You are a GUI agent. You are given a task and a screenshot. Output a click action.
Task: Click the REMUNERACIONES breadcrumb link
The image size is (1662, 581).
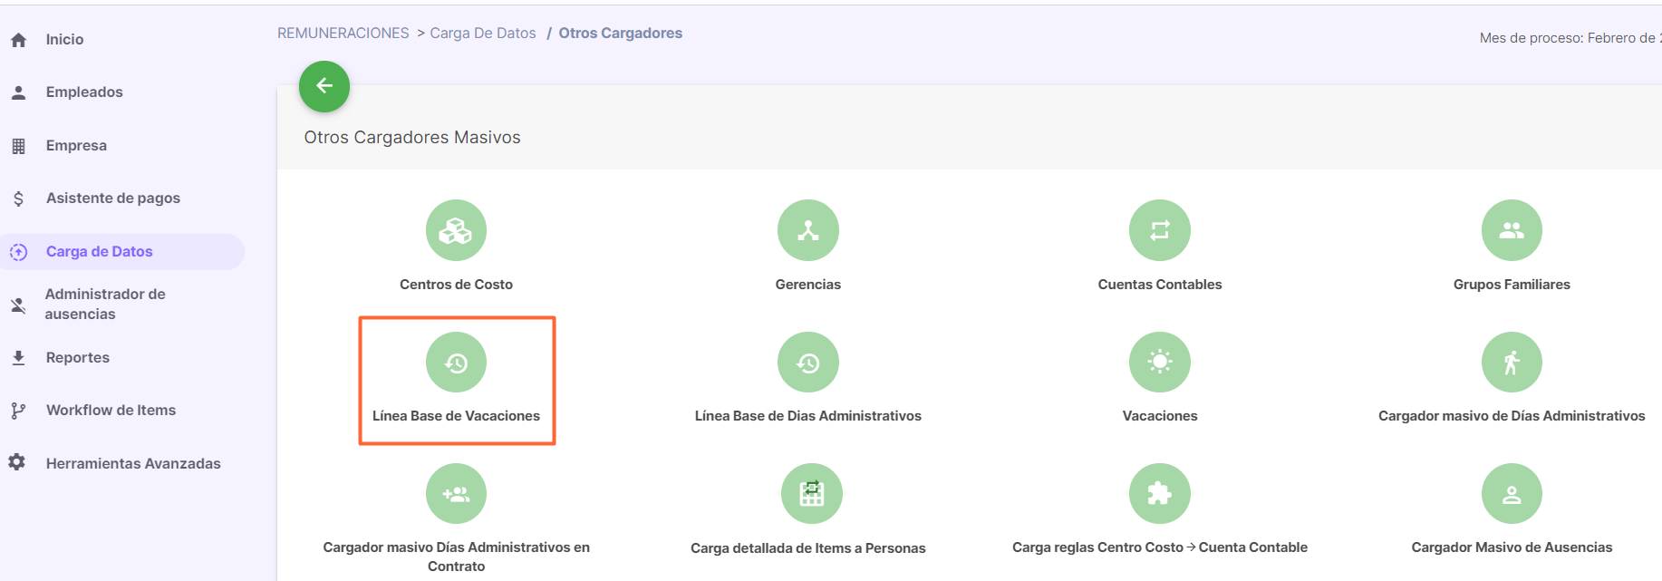pos(343,34)
